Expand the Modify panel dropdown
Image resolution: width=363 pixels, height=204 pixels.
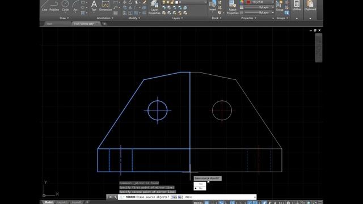134,18
